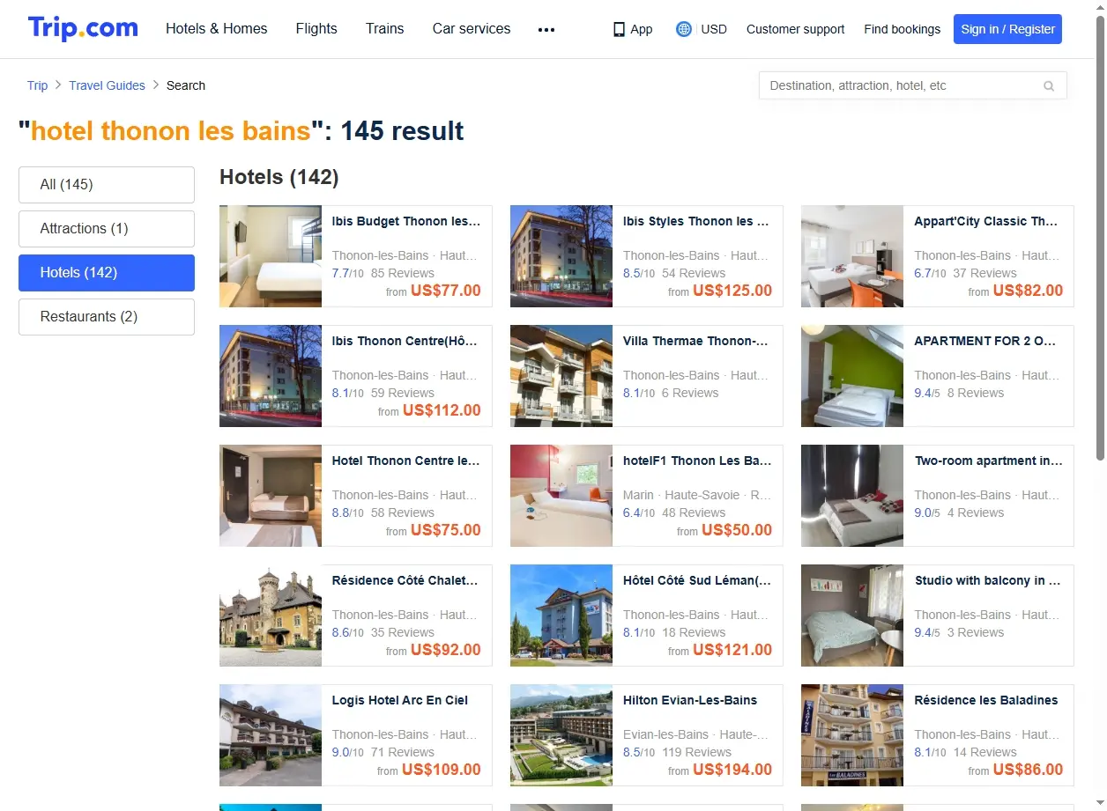
Task: Select the Restaurants (2) filter
Action: click(x=107, y=317)
